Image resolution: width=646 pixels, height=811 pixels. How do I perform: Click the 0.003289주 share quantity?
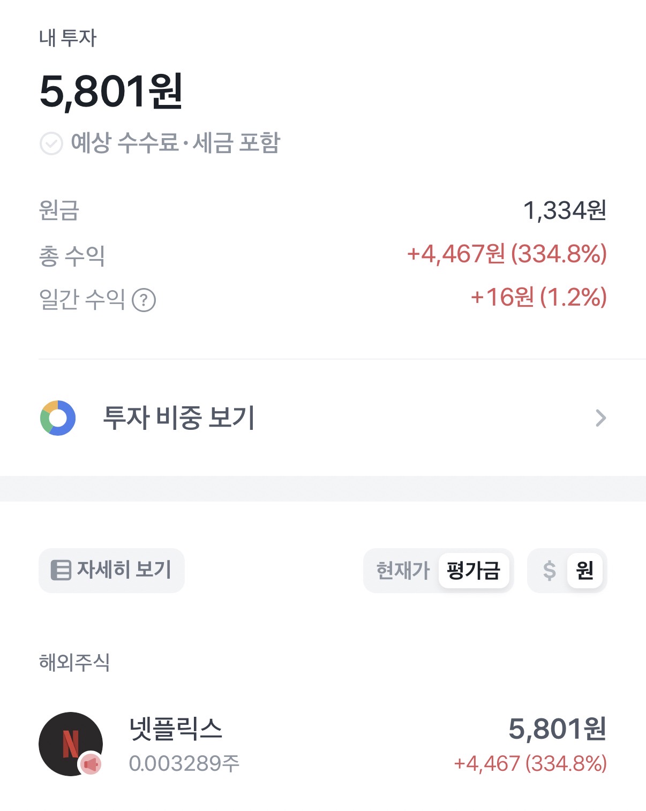point(184,763)
